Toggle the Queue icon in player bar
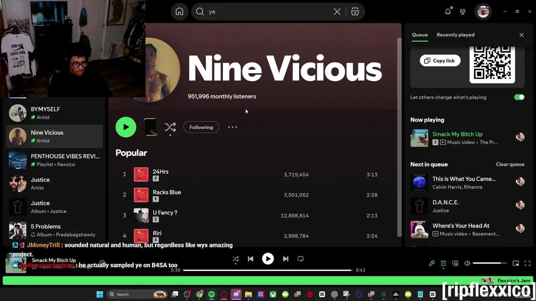Screen dimensions: 536x301 coord(443,263)
